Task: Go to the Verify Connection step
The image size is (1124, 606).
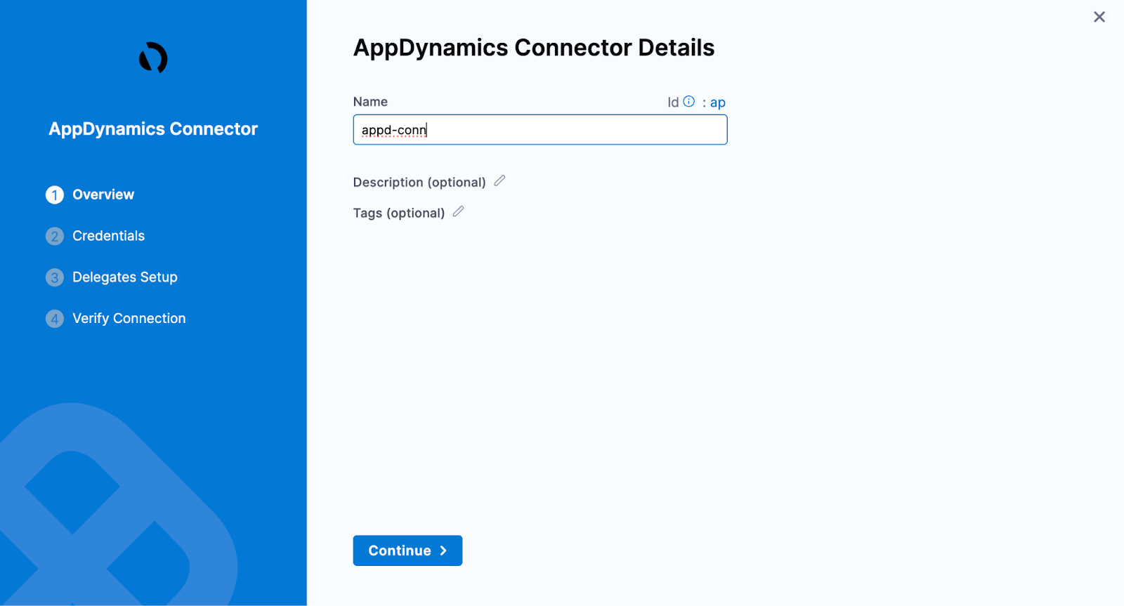Action: pos(129,318)
